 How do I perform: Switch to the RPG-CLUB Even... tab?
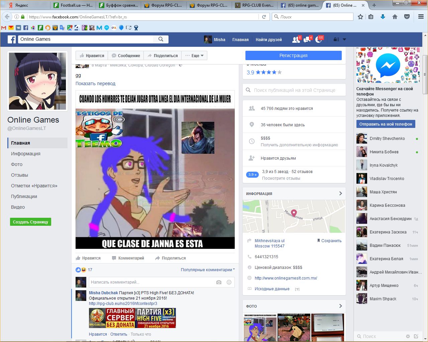tap(254, 5)
